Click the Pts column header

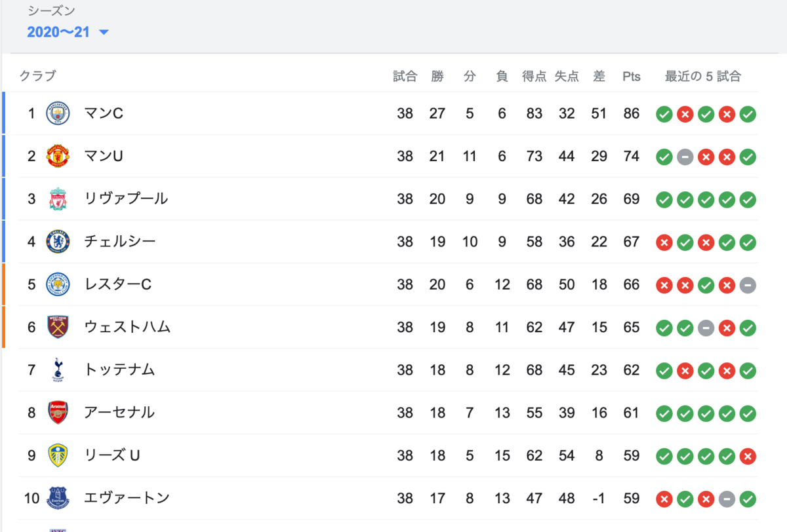click(x=631, y=76)
